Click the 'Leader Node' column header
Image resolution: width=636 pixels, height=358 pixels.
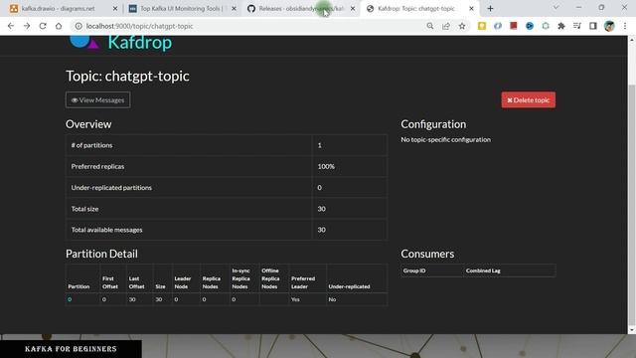(183, 282)
